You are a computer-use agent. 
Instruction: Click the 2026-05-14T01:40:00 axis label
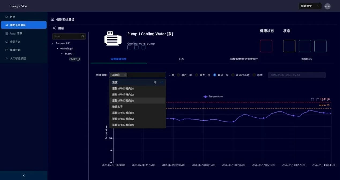click(324, 165)
